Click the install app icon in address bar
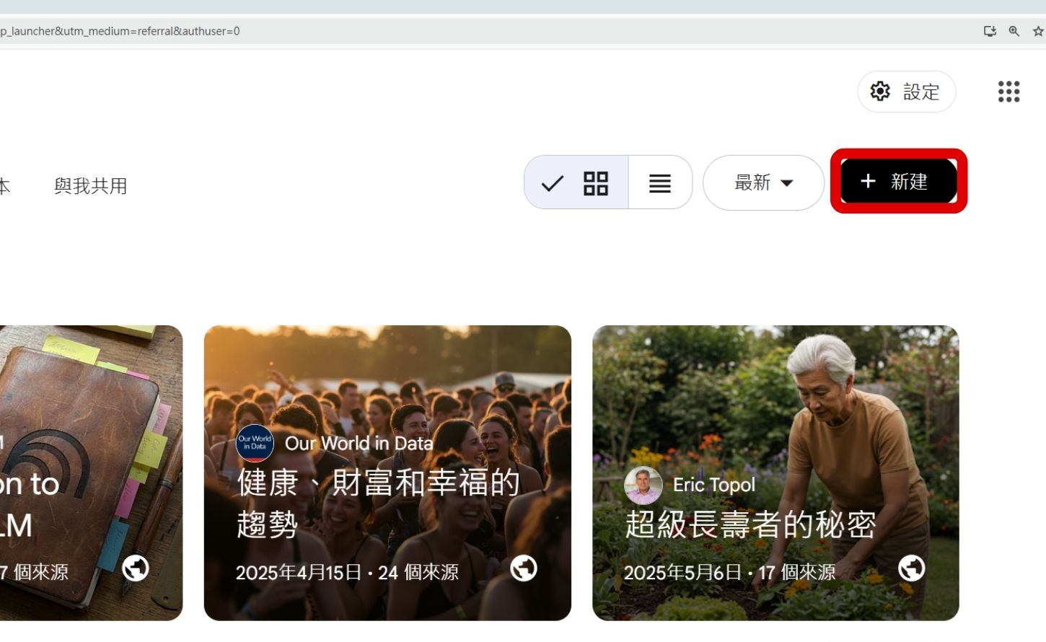Image resolution: width=1046 pixels, height=642 pixels. (990, 31)
